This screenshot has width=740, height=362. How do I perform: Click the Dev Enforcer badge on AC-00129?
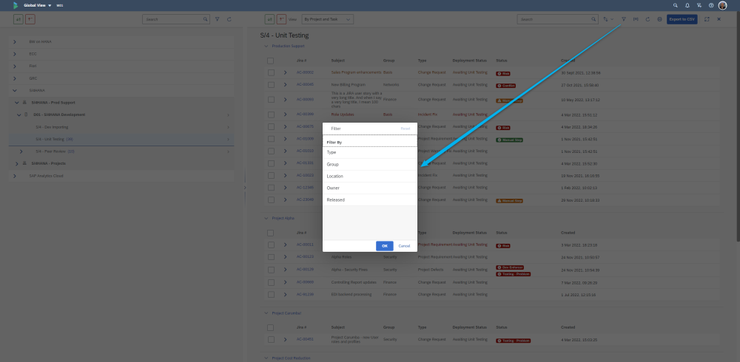click(x=510, y=267)
